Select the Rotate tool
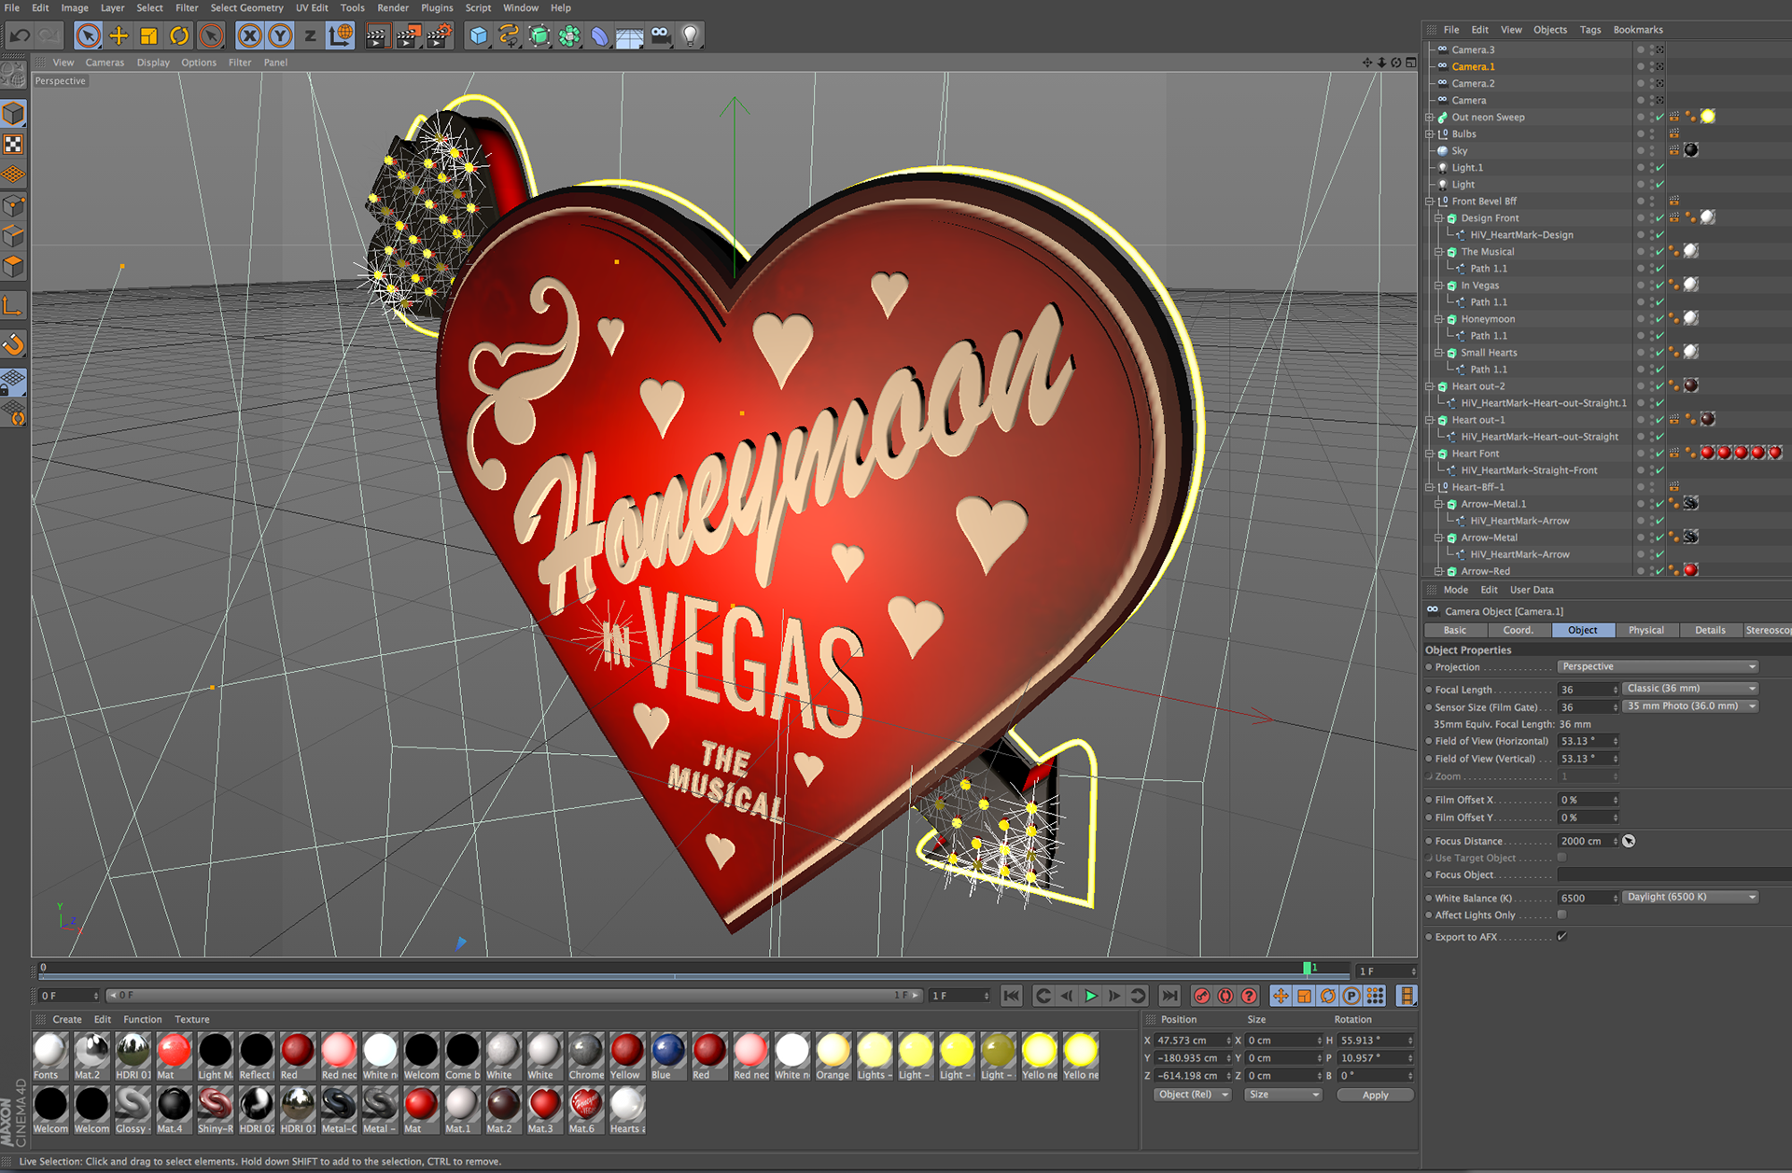 pos(179,36)
